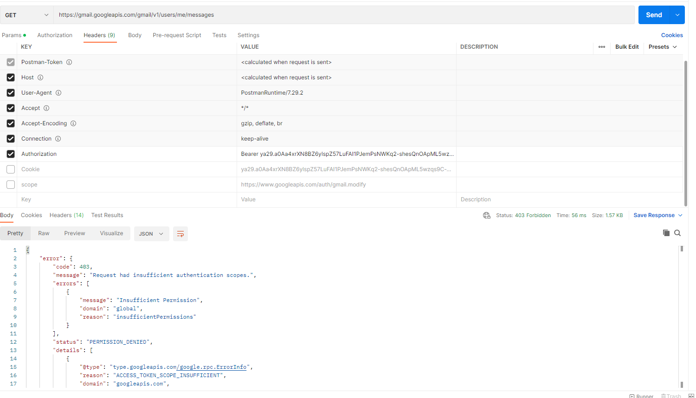
Task: Click the scope value gmail.modify URL
Action: (x=303, y=185)
